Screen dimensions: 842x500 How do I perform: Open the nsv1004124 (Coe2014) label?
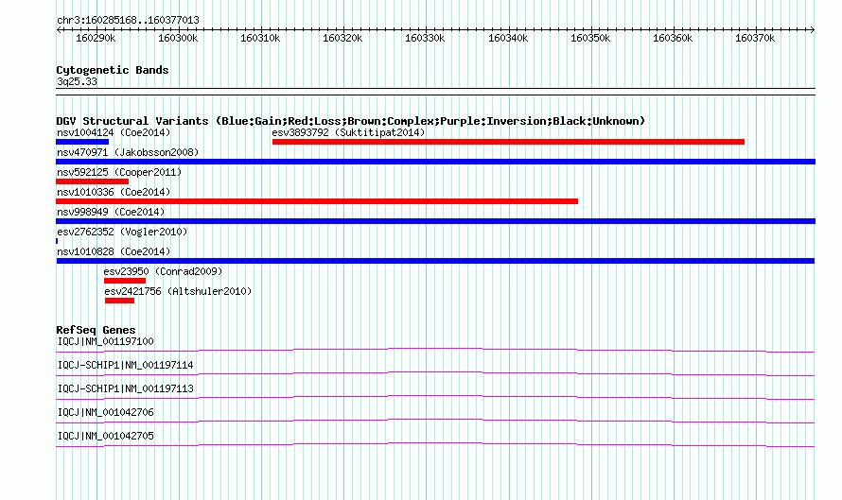coord(114,132)
